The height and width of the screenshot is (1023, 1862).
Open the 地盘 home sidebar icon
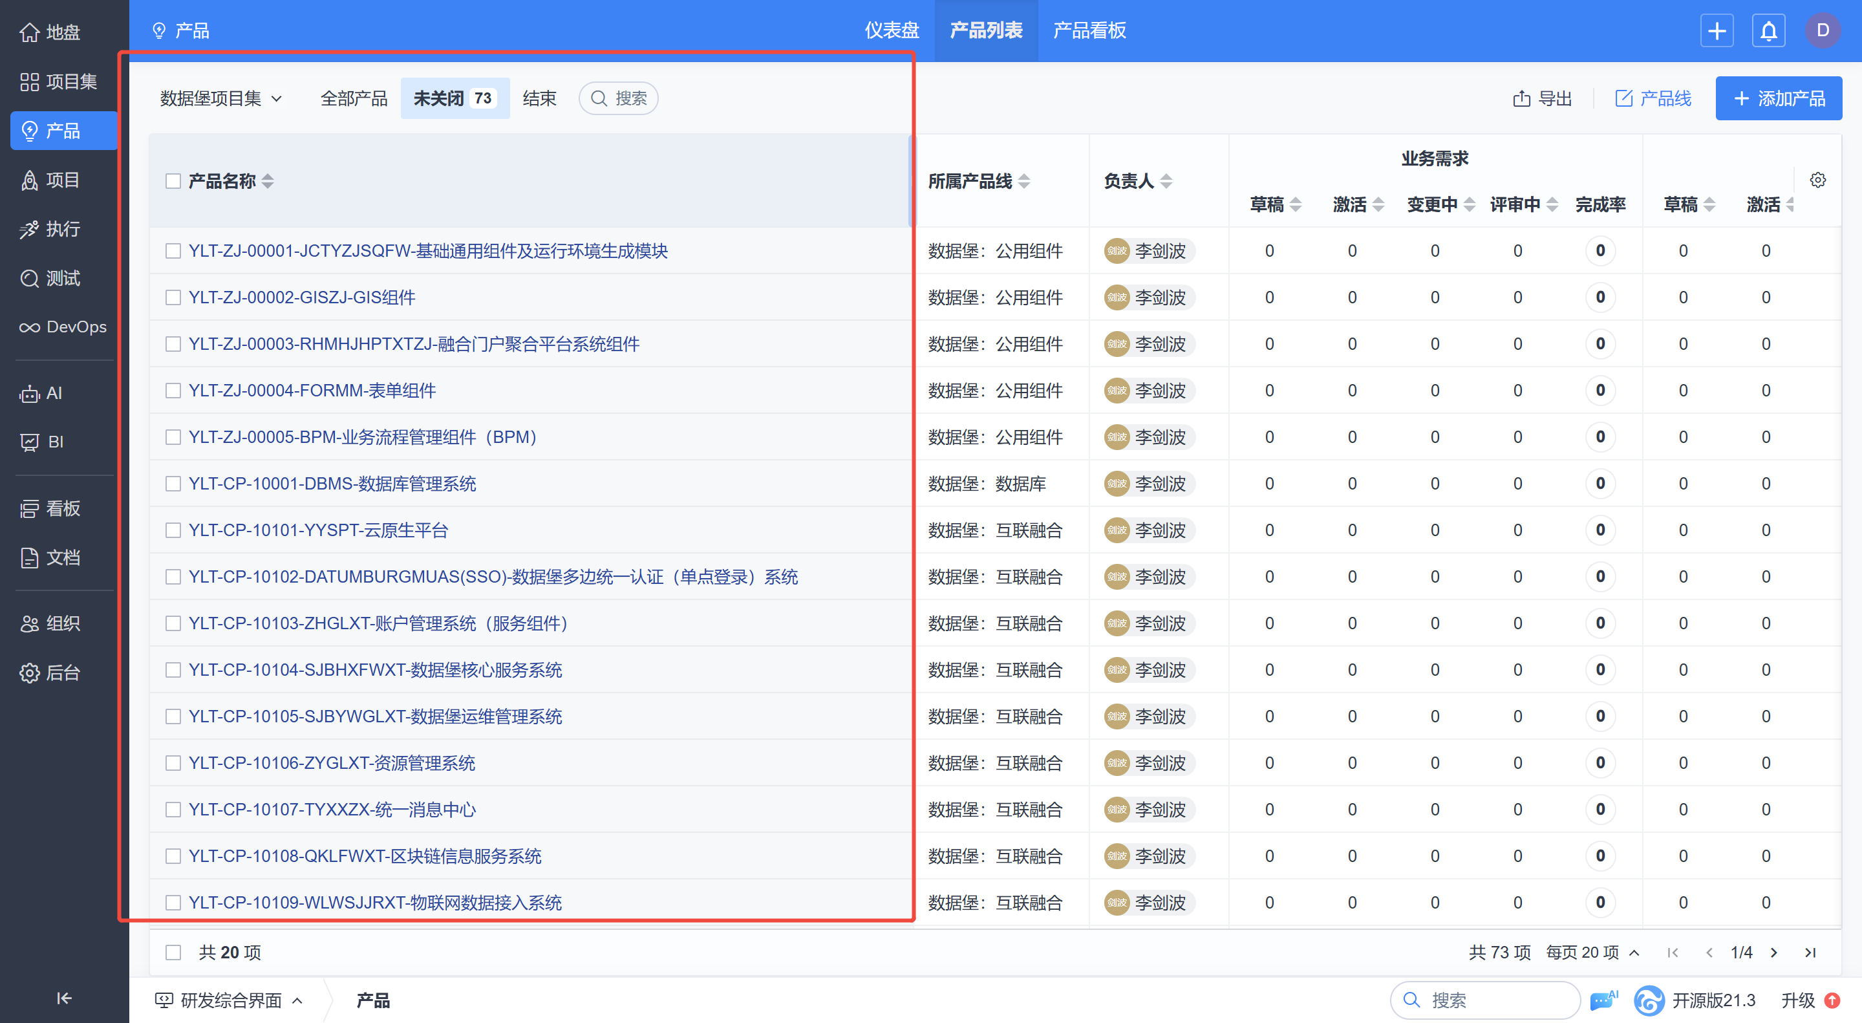(49, 32)
